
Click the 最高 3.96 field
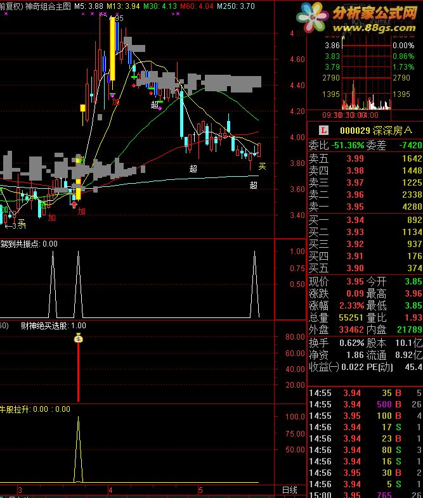click(x=394, y=294)
